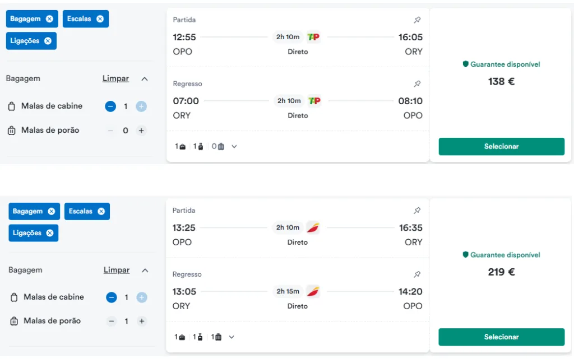Image resolution: width=574 pixels, height=359 pixels.
Task: Click the Guarantee disponível label above 219 €
Action: 501,255
